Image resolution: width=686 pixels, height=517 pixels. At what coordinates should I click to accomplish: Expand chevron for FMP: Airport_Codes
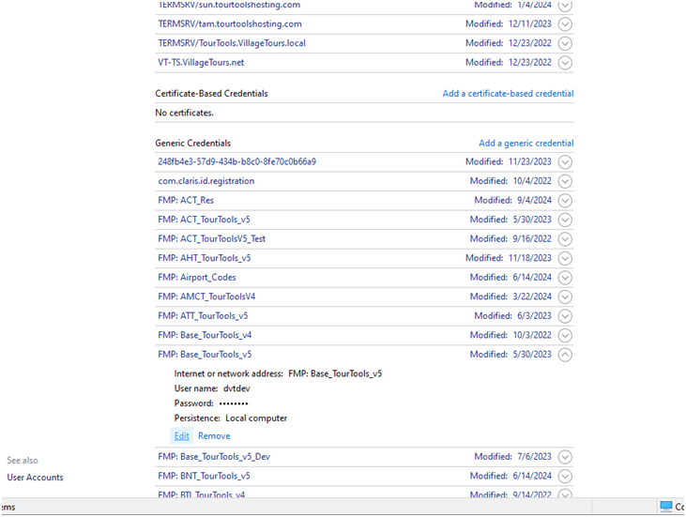565,278
